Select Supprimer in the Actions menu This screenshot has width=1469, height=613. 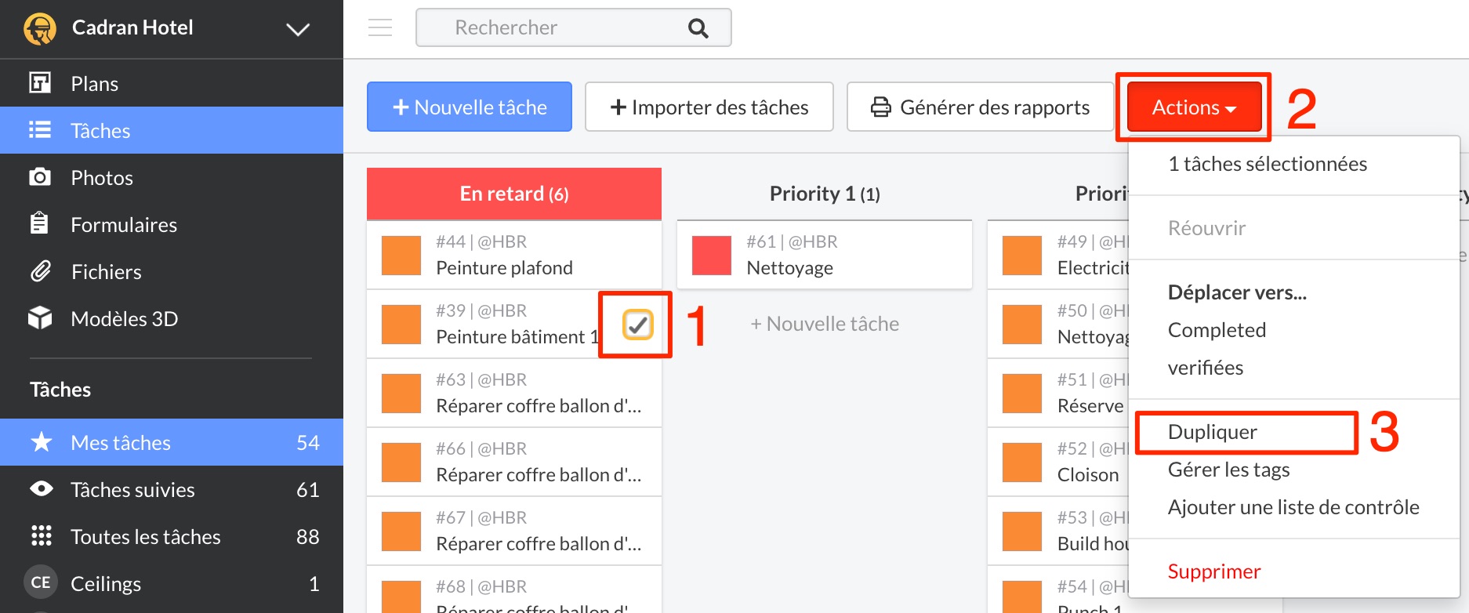pos(1213,571)
